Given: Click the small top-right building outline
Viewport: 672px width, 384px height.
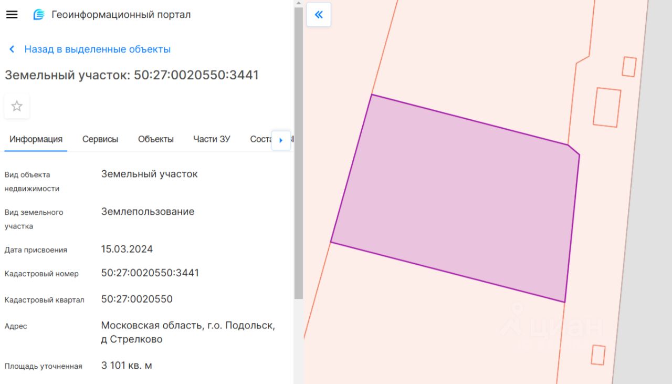Looking at the screenshot, I should click(x=629, y=67).
